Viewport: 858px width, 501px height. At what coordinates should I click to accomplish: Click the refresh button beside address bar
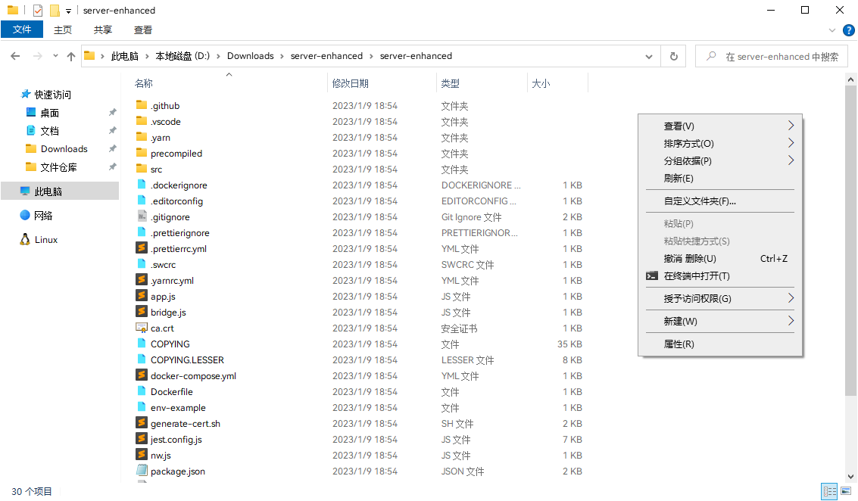pos(672,56)
